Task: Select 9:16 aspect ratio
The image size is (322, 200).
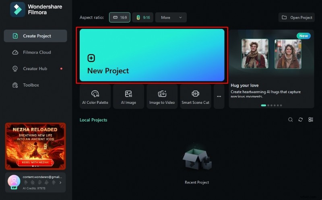Action: click(x=142, y=18)
